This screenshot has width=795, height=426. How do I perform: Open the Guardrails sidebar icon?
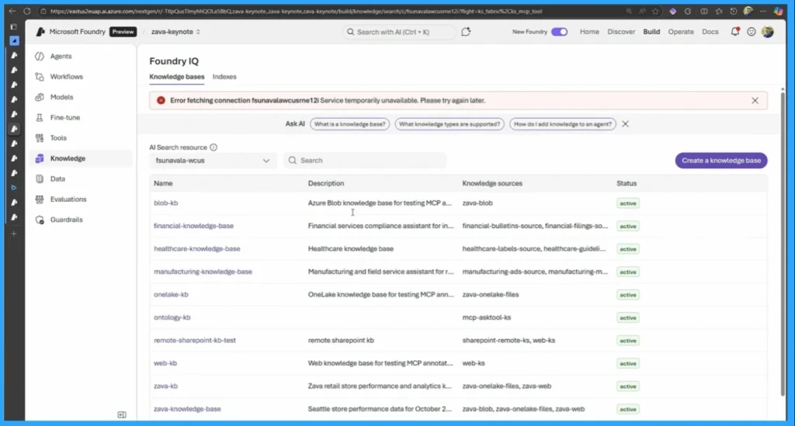coord(40,220)
